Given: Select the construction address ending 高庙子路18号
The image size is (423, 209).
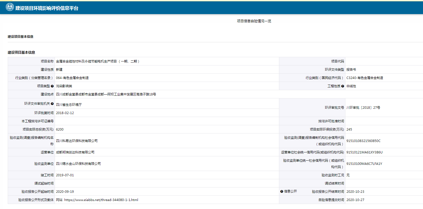Looking at the screenshot, I should [106, 94].
